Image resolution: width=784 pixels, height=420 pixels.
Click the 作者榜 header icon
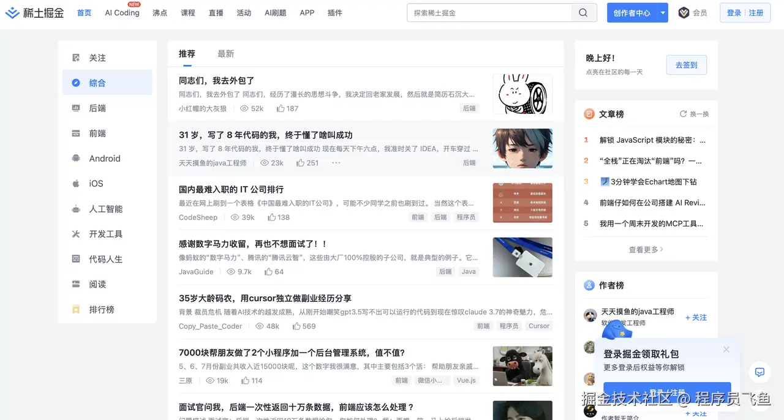[589, 285]
